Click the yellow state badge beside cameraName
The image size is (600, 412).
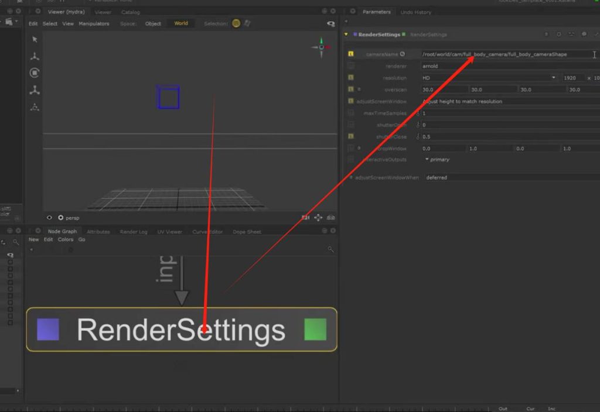pos(350,54)
